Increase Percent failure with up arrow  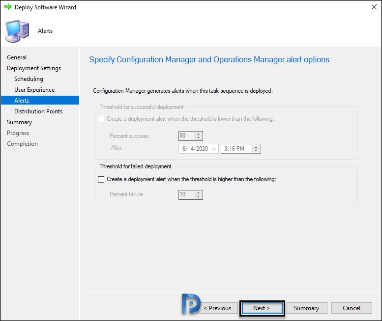199,192
